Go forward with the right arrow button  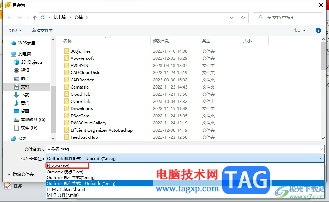point(20,18)
